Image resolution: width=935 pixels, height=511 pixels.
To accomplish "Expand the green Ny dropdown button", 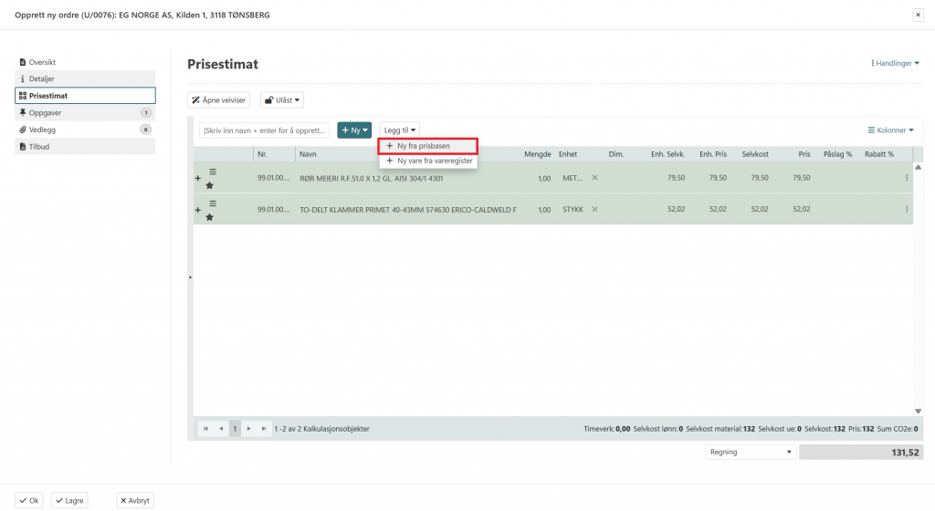I will tap(354, 130).
